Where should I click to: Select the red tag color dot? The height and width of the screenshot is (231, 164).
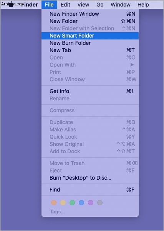tap(54, 203)
